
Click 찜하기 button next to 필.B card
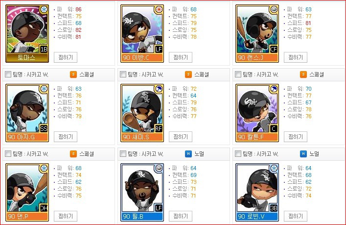pyautogui.click(x=181, y=216)
